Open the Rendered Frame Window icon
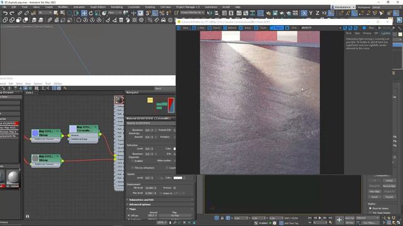This screenshot has height=226, width=403. (275, 13)
